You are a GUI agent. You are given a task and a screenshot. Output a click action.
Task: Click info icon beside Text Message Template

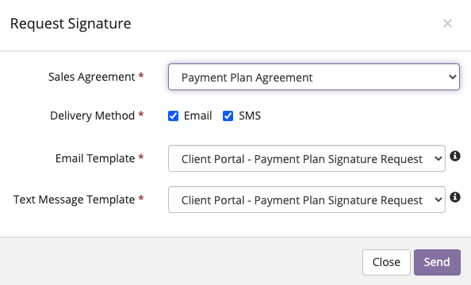click(x=455, y=197)
